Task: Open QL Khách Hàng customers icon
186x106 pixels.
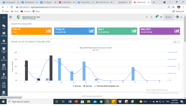Action: coord(4,50)
